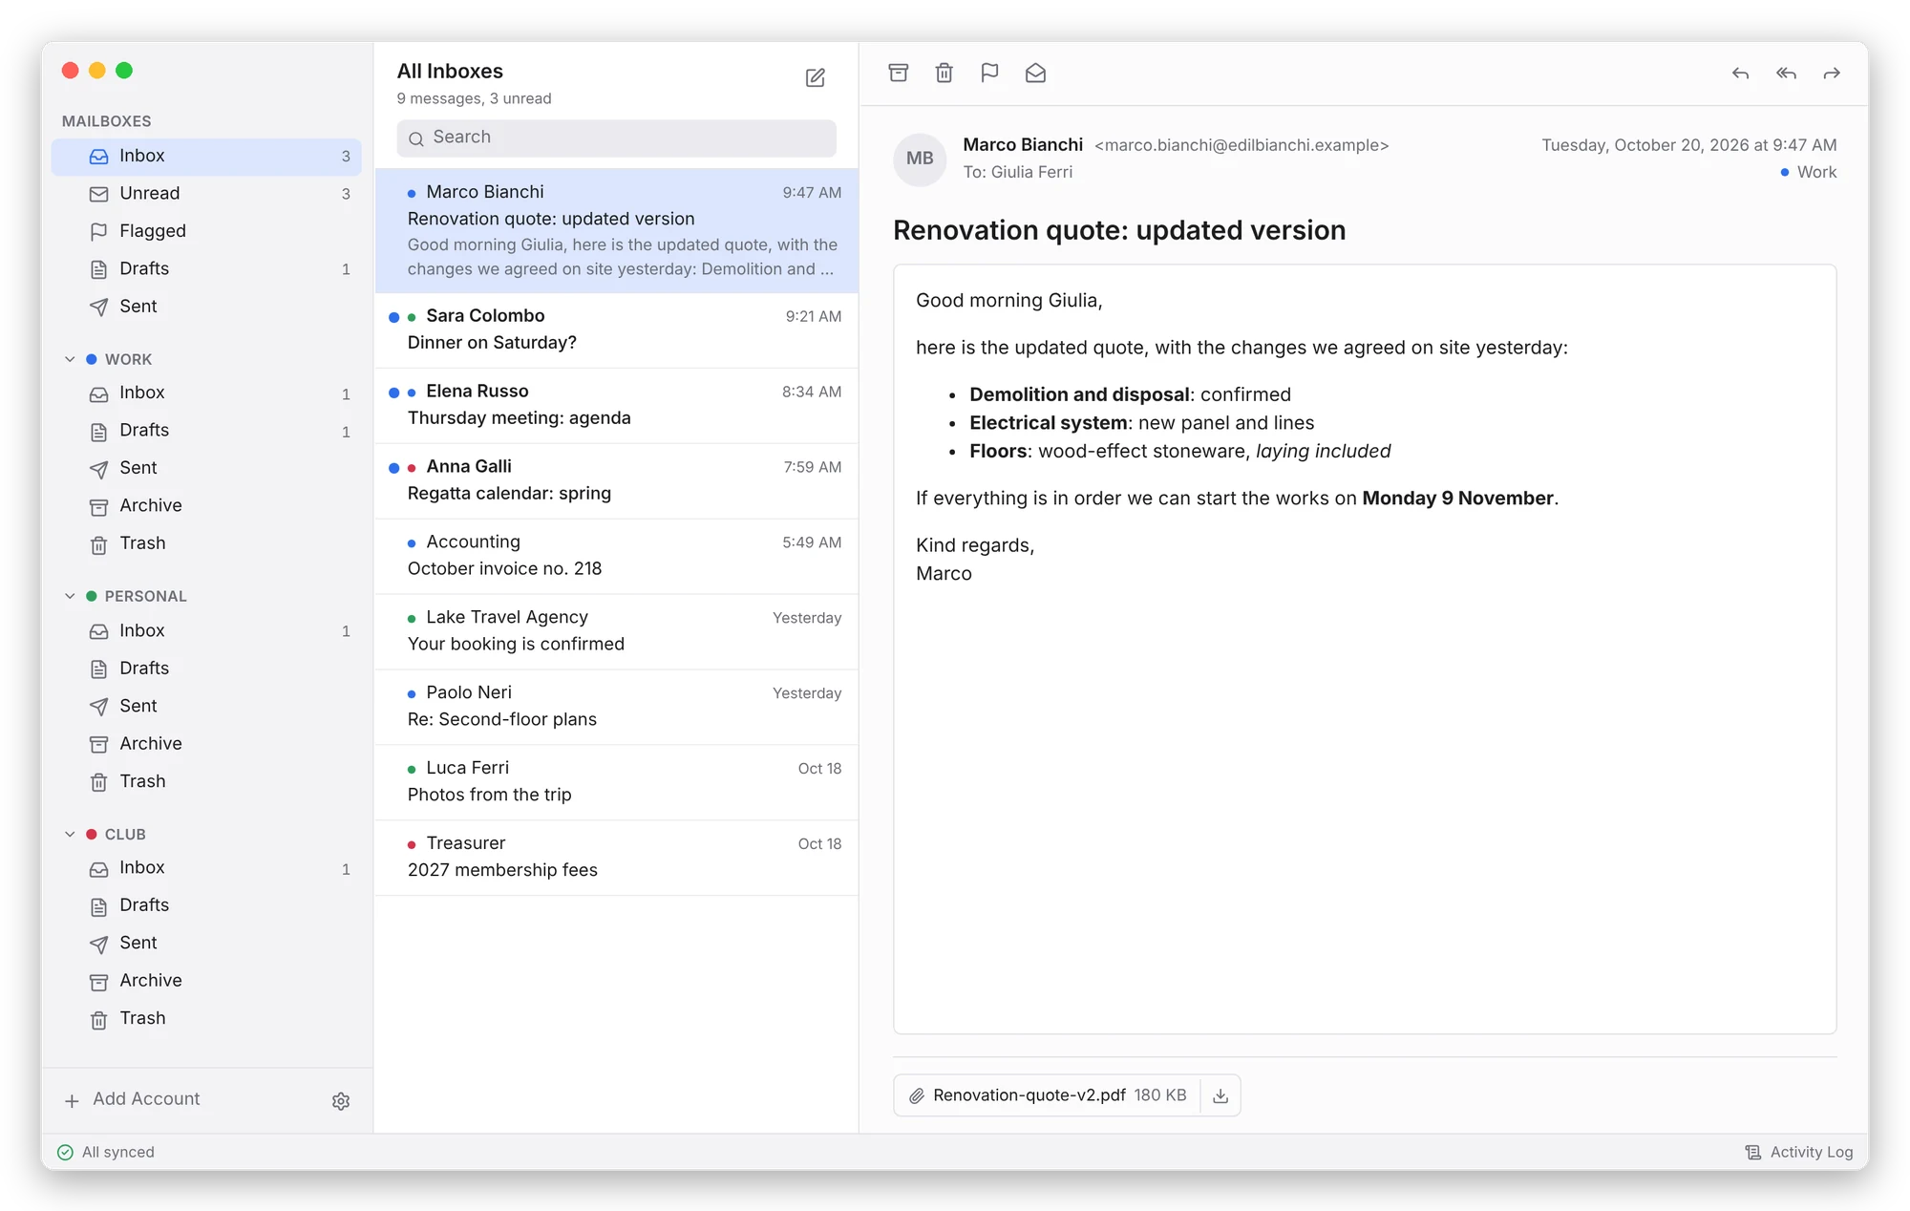Archive the open message using the toolbar

[898, 73]
